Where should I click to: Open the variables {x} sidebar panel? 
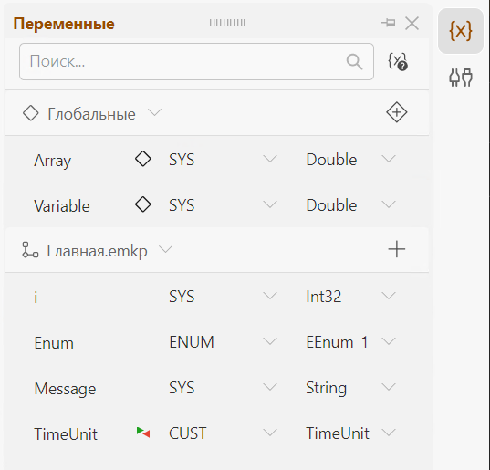click(461, 31)
